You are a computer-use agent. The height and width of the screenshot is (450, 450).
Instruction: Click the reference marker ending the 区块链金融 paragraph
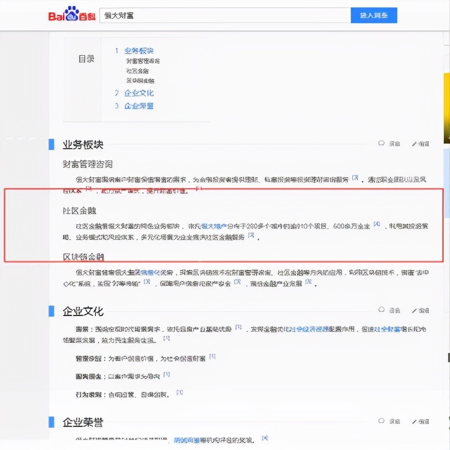[309, 281]
